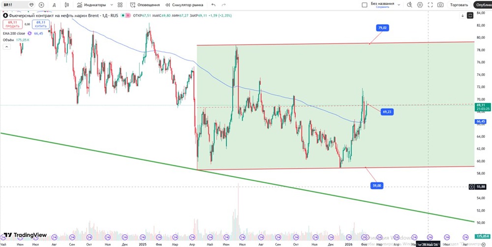This screenshot has width=492, height=247.
Task: Select the EMA 200 close indicator legend
Action: pos(14,33)
